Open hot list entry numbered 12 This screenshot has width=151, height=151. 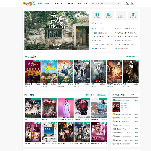coord(122,48)
